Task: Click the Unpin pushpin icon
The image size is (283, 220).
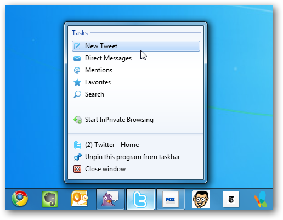Action: pyautogui.click(x=77, y=157)
